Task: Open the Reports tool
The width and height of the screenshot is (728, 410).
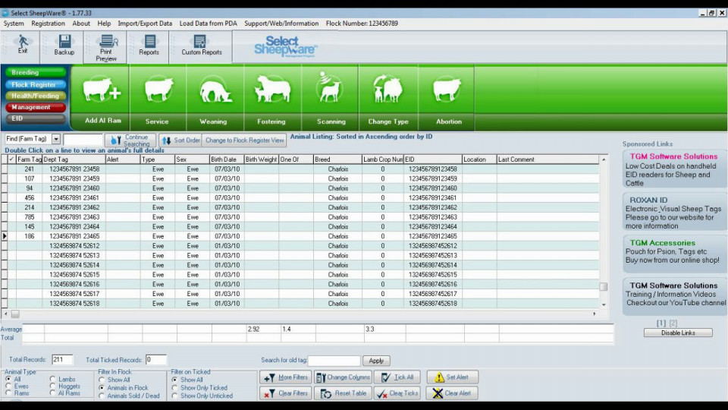Action: (149, 46)
